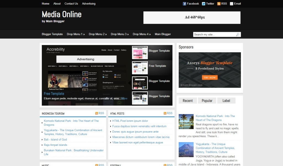Expand Drop Menu 4
283x166 pixels.
pyautogui.click(x=142, y=34)
